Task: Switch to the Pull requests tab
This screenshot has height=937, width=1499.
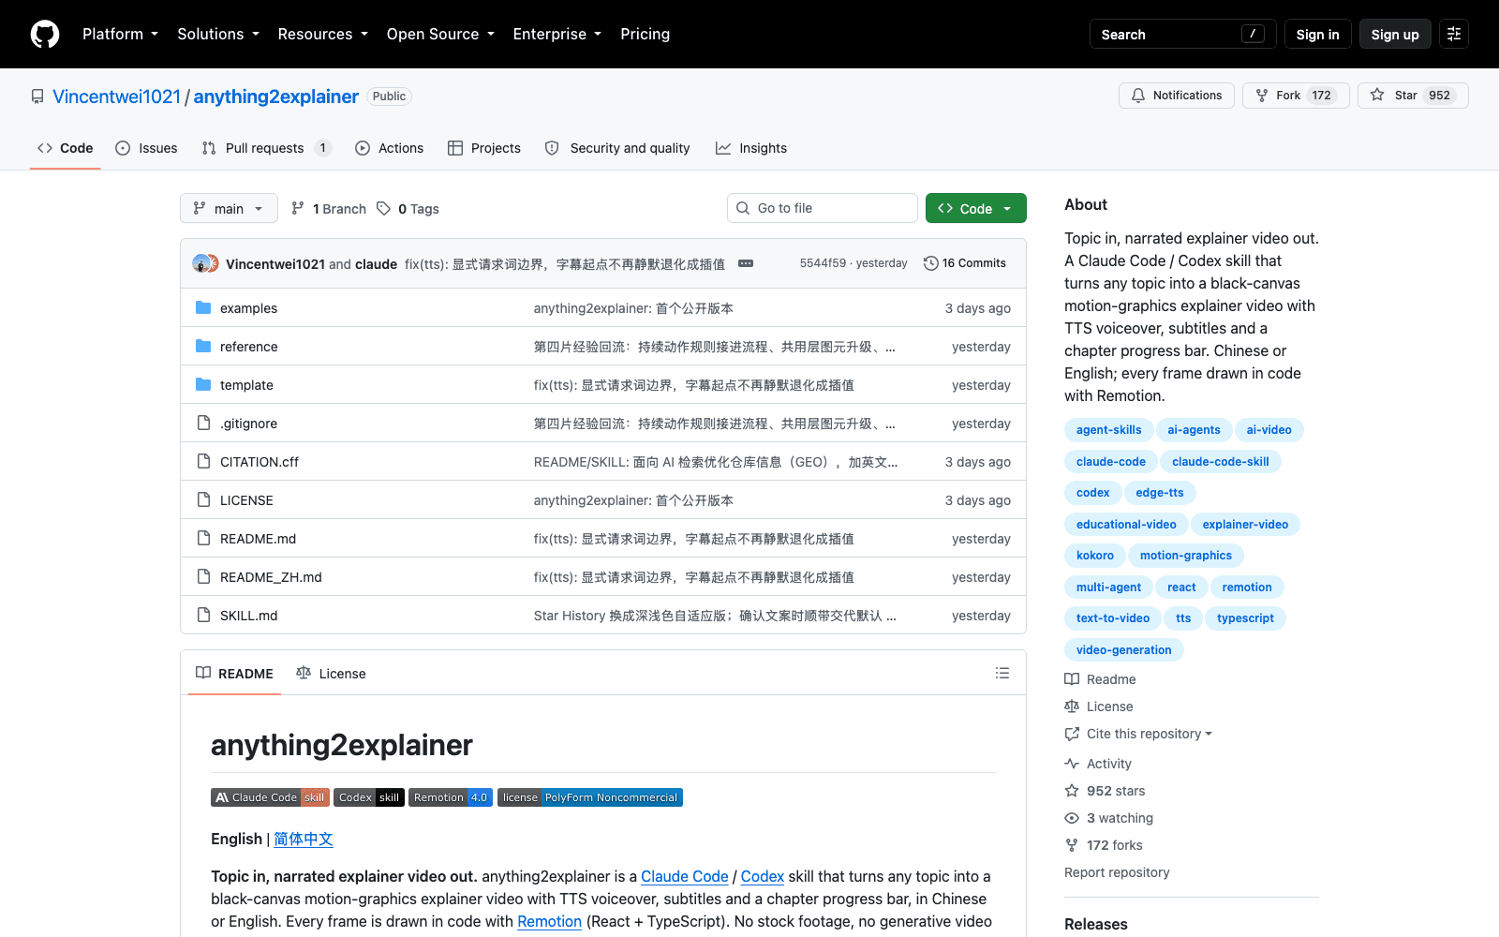Action: click(x=267, y=148)
